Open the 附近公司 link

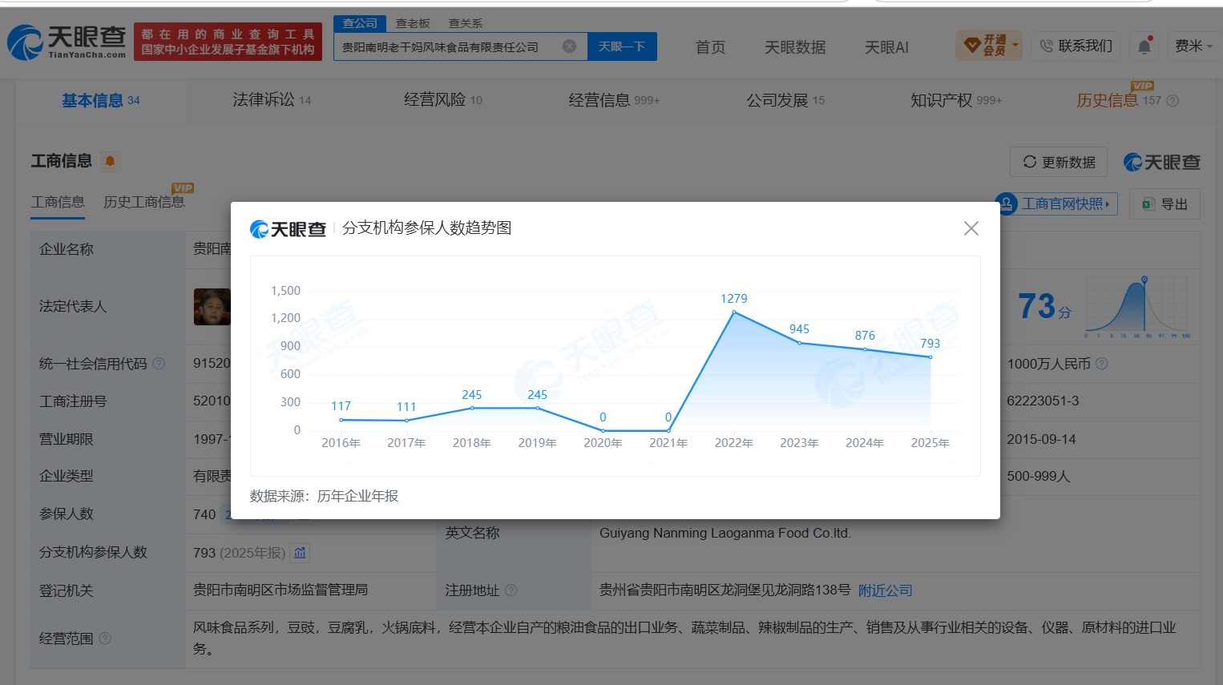pos(886,590)
